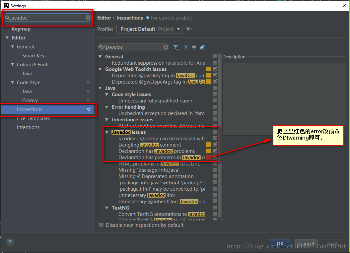Click yellow severity swatch for Google Web Toolkit issues
The height and width of the screenshot is (253, 350).
208,69
